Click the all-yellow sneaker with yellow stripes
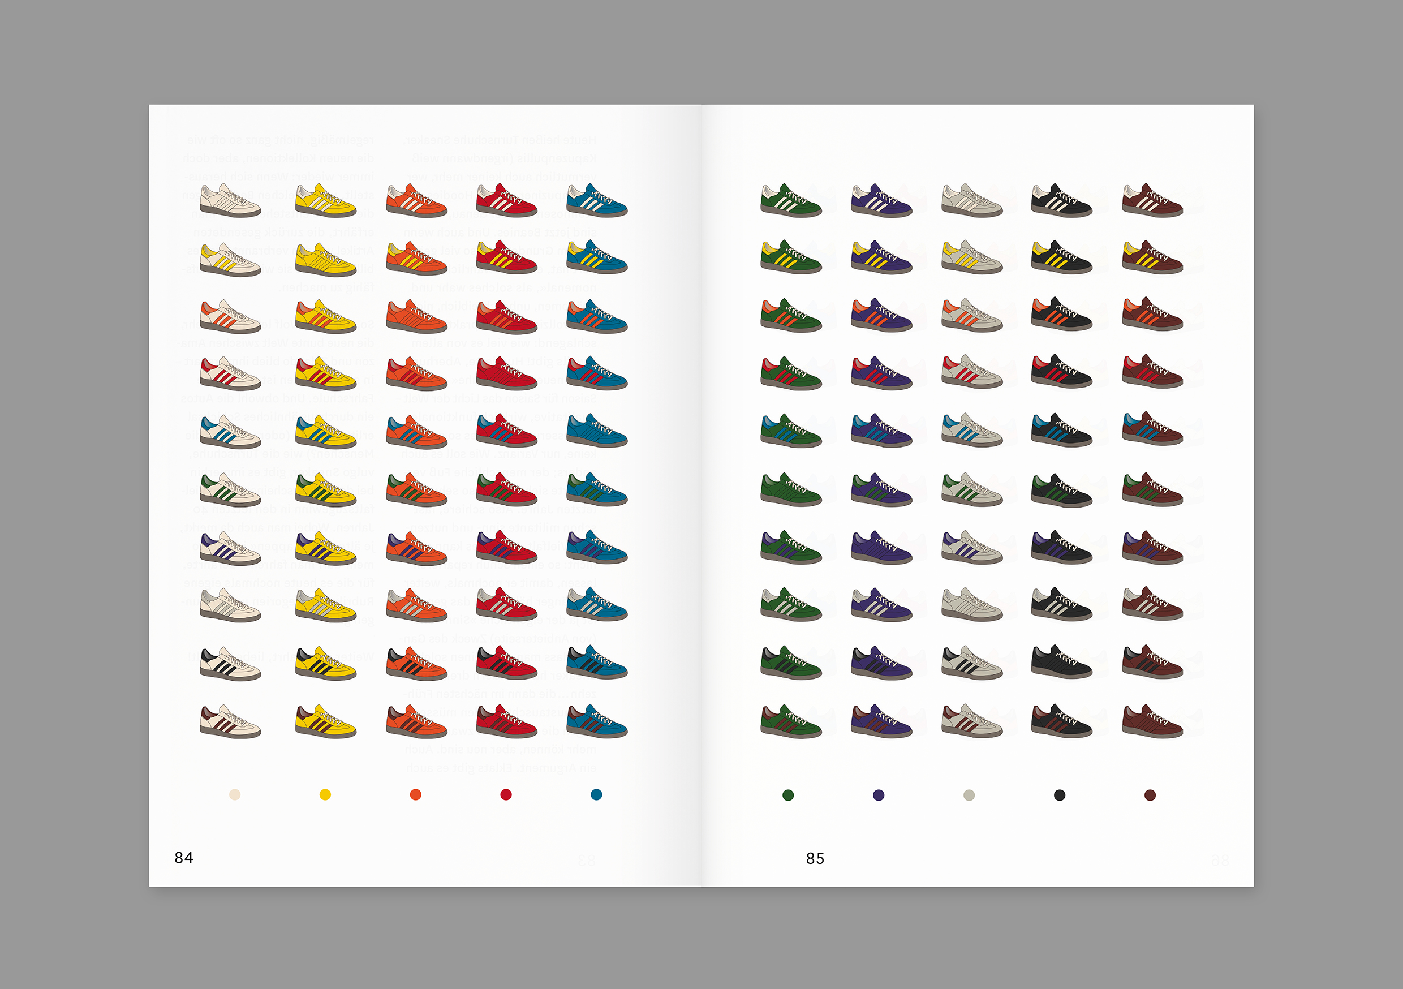 coord(326,260)
